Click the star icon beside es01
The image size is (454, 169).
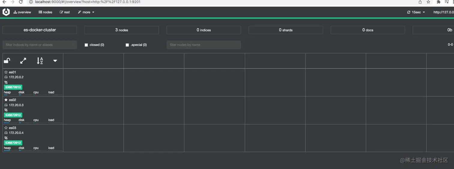6,72
